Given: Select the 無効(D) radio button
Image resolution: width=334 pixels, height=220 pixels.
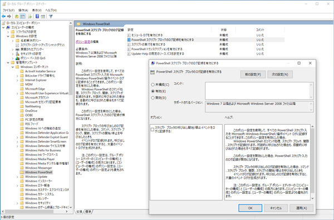Looking at the screenshot, I should [x=153, y=98].
